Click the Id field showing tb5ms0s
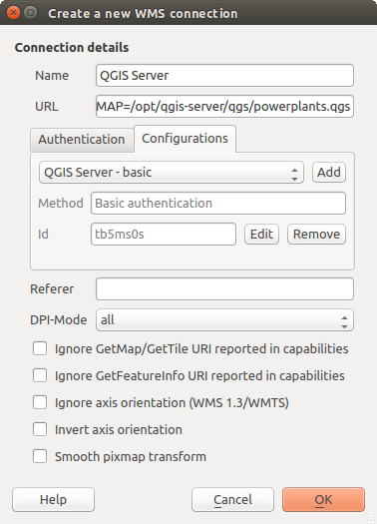The width and height of the screenshot is (377, 524). 164,235
